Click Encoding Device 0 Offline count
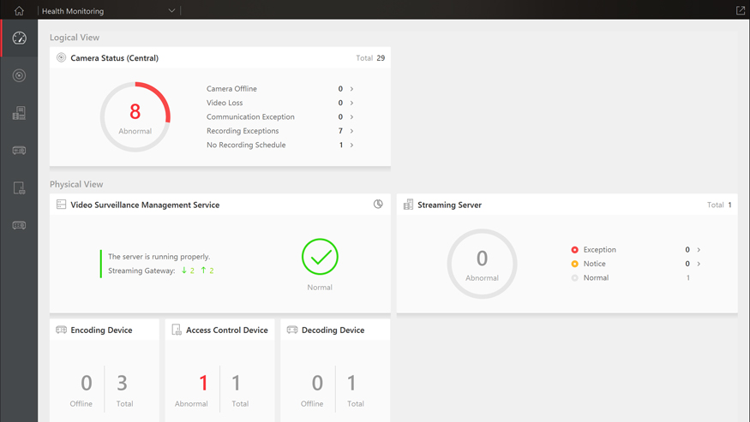 click(x=86, y=383)
